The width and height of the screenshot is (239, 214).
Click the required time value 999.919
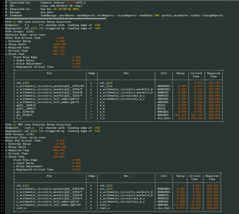pyautogui.click(x=213, y=205)
